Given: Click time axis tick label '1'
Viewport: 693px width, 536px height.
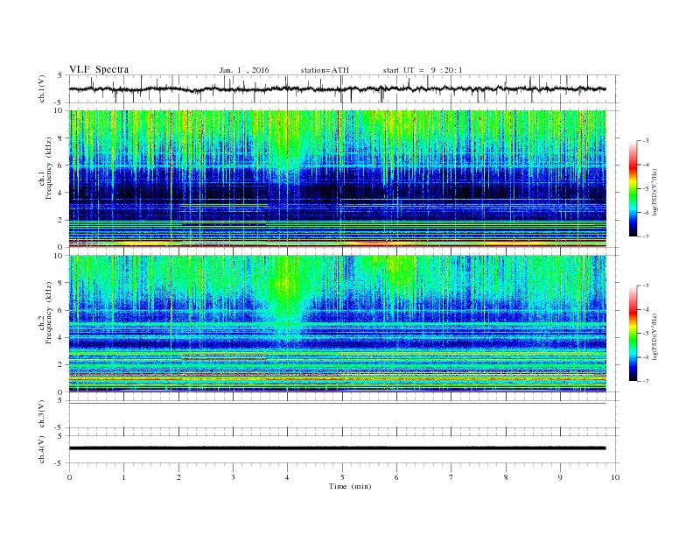Looking at the screenshot, I should point(123,477).
